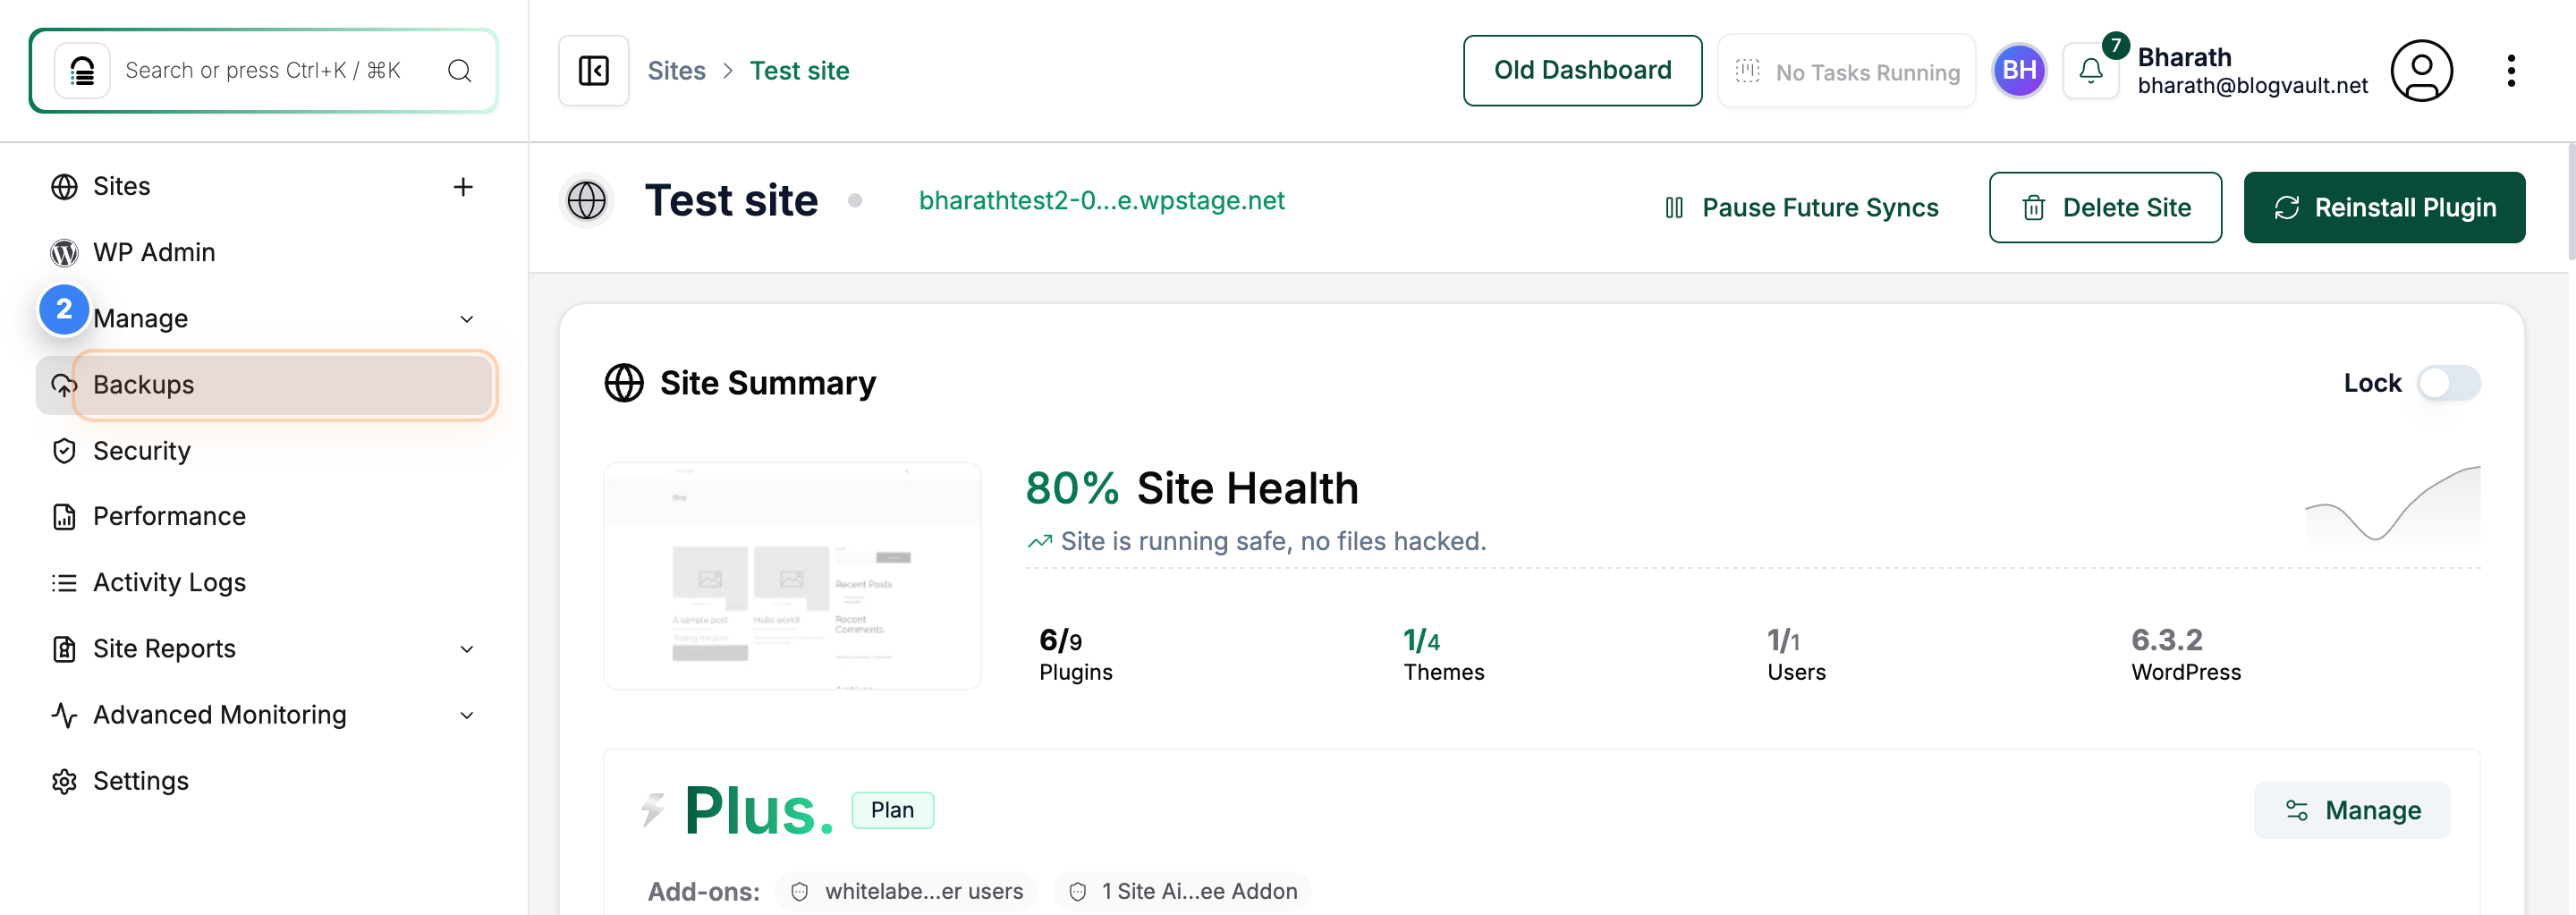
Task: Click Reinstall Plugin button
Action: coord(2385,207)
